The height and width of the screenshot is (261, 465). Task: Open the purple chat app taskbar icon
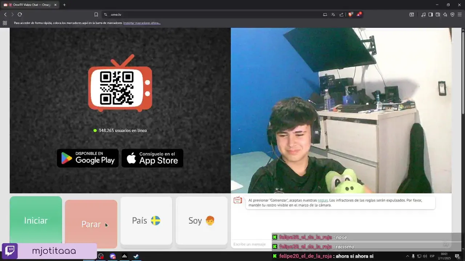point(113,256)
